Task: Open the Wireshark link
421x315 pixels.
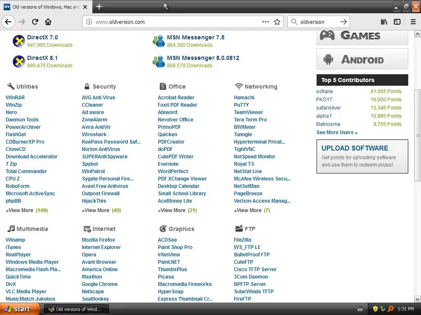Action: [x=94, y=135]
